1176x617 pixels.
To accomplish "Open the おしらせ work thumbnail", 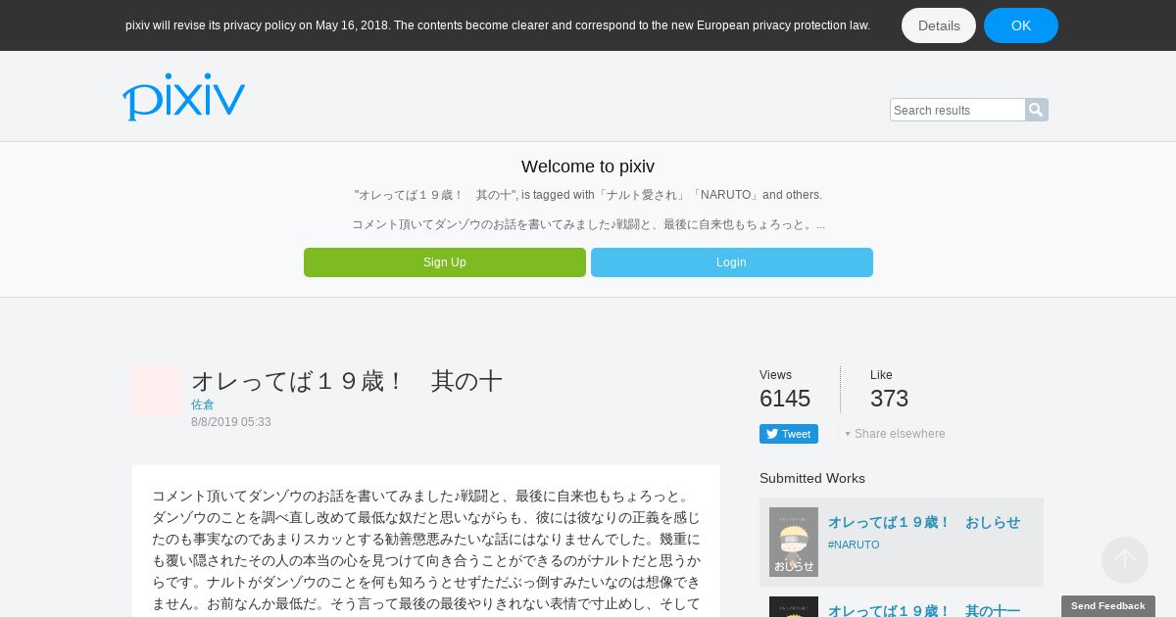I will [794, 542].
